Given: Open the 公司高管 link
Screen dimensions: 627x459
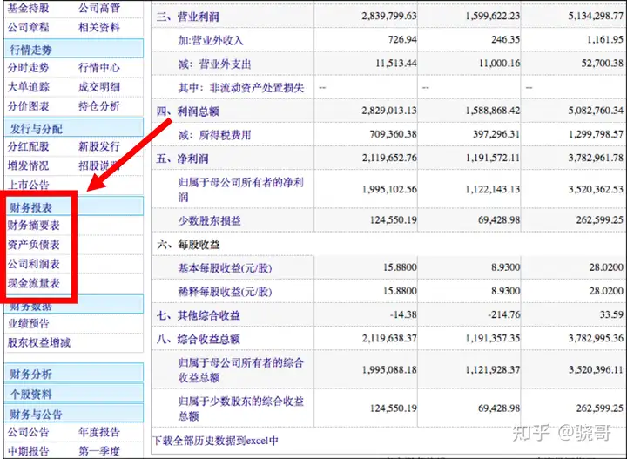Looking at the screenshot, I should click(x=99, y=8).
